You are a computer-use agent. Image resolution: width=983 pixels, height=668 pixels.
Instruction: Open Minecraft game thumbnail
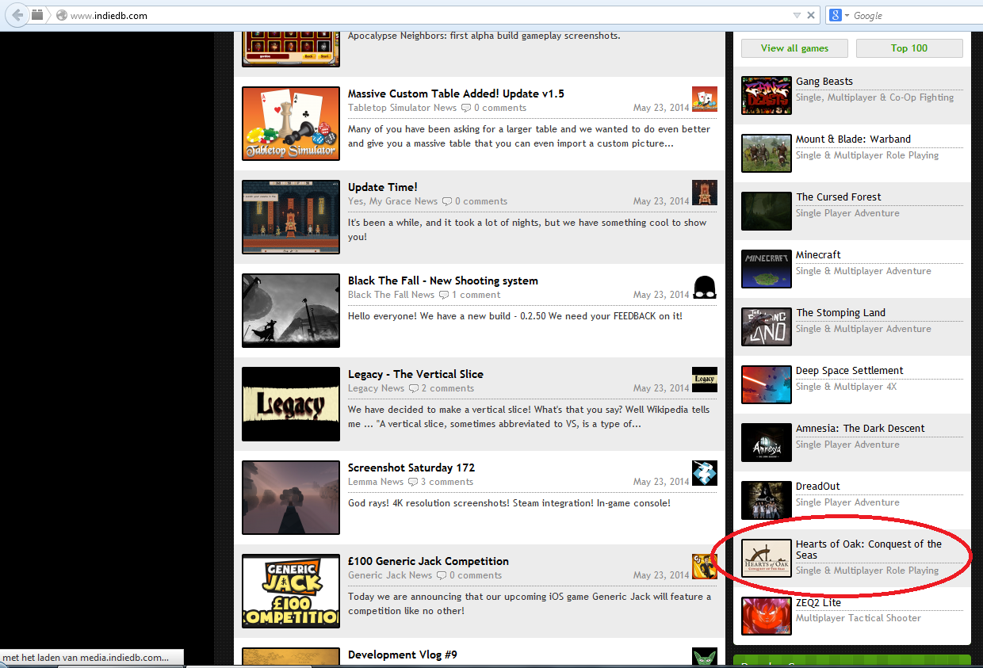point(767,269)
